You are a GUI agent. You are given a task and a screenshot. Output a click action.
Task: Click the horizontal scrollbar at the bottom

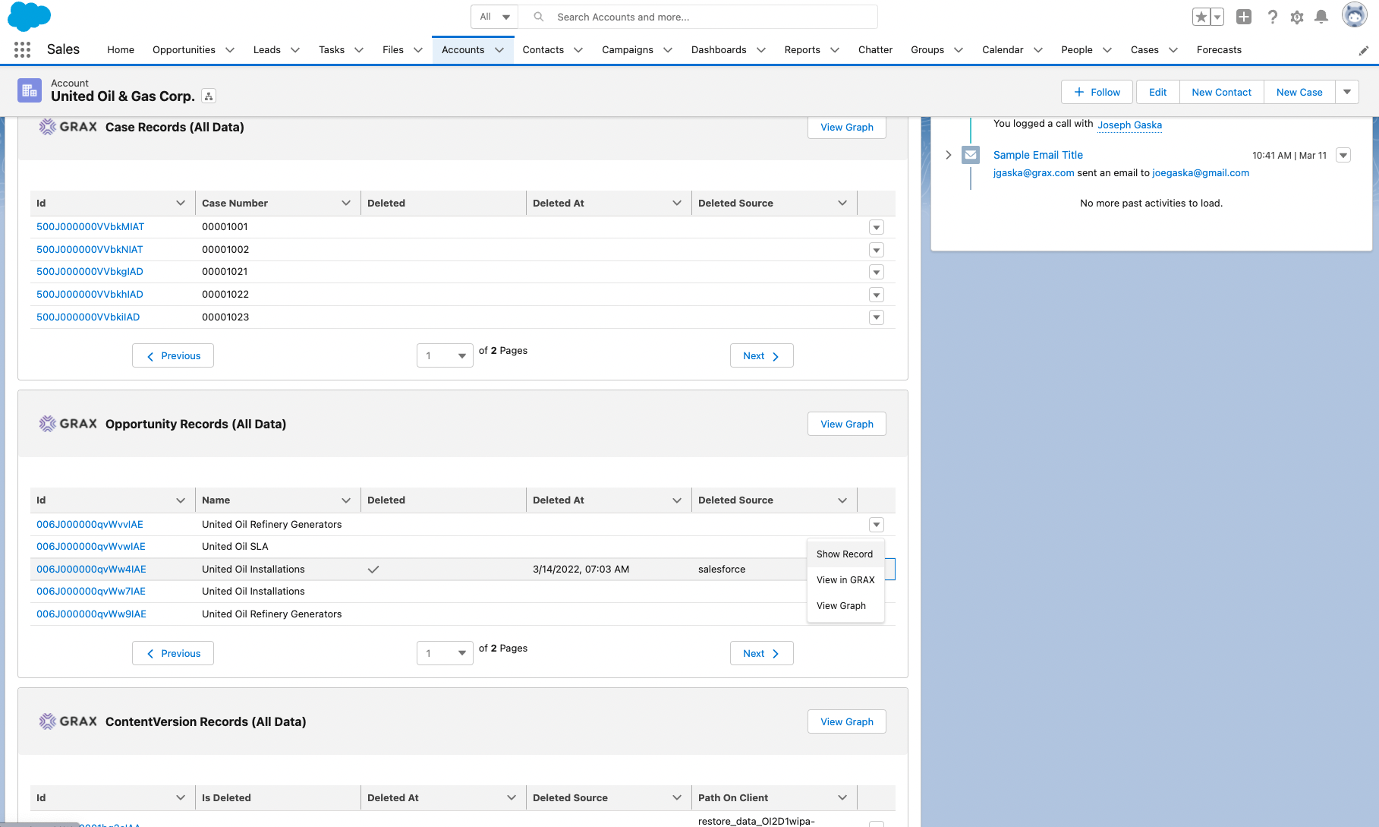pos(39,824)
